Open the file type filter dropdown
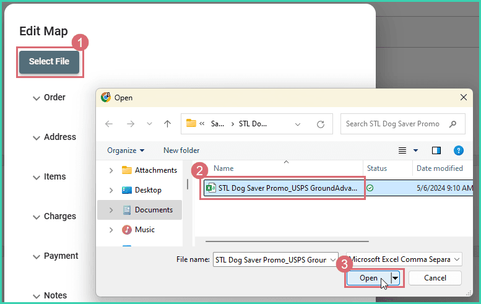 click(x=404, y=259)
